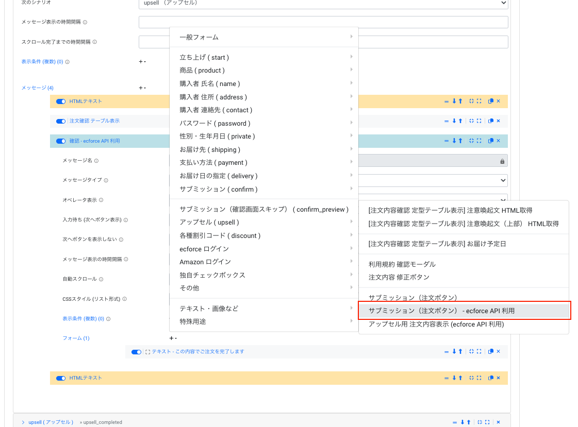Move 注文確認 テーブル表示 row up
578x427 pixels.
[460, 121]
